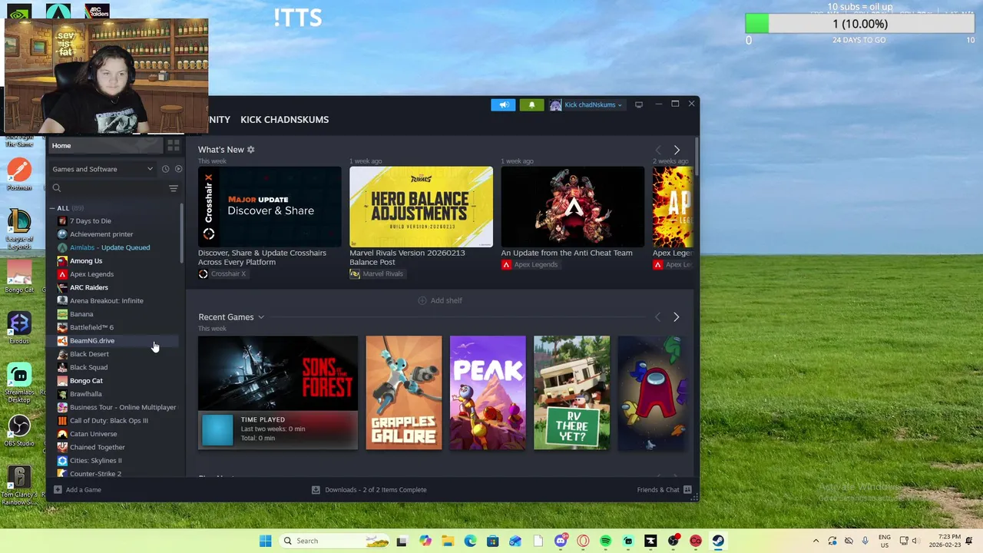983x553 pixels.
Task: Open the Friends & Chat icon
Action: click(687, 489)
